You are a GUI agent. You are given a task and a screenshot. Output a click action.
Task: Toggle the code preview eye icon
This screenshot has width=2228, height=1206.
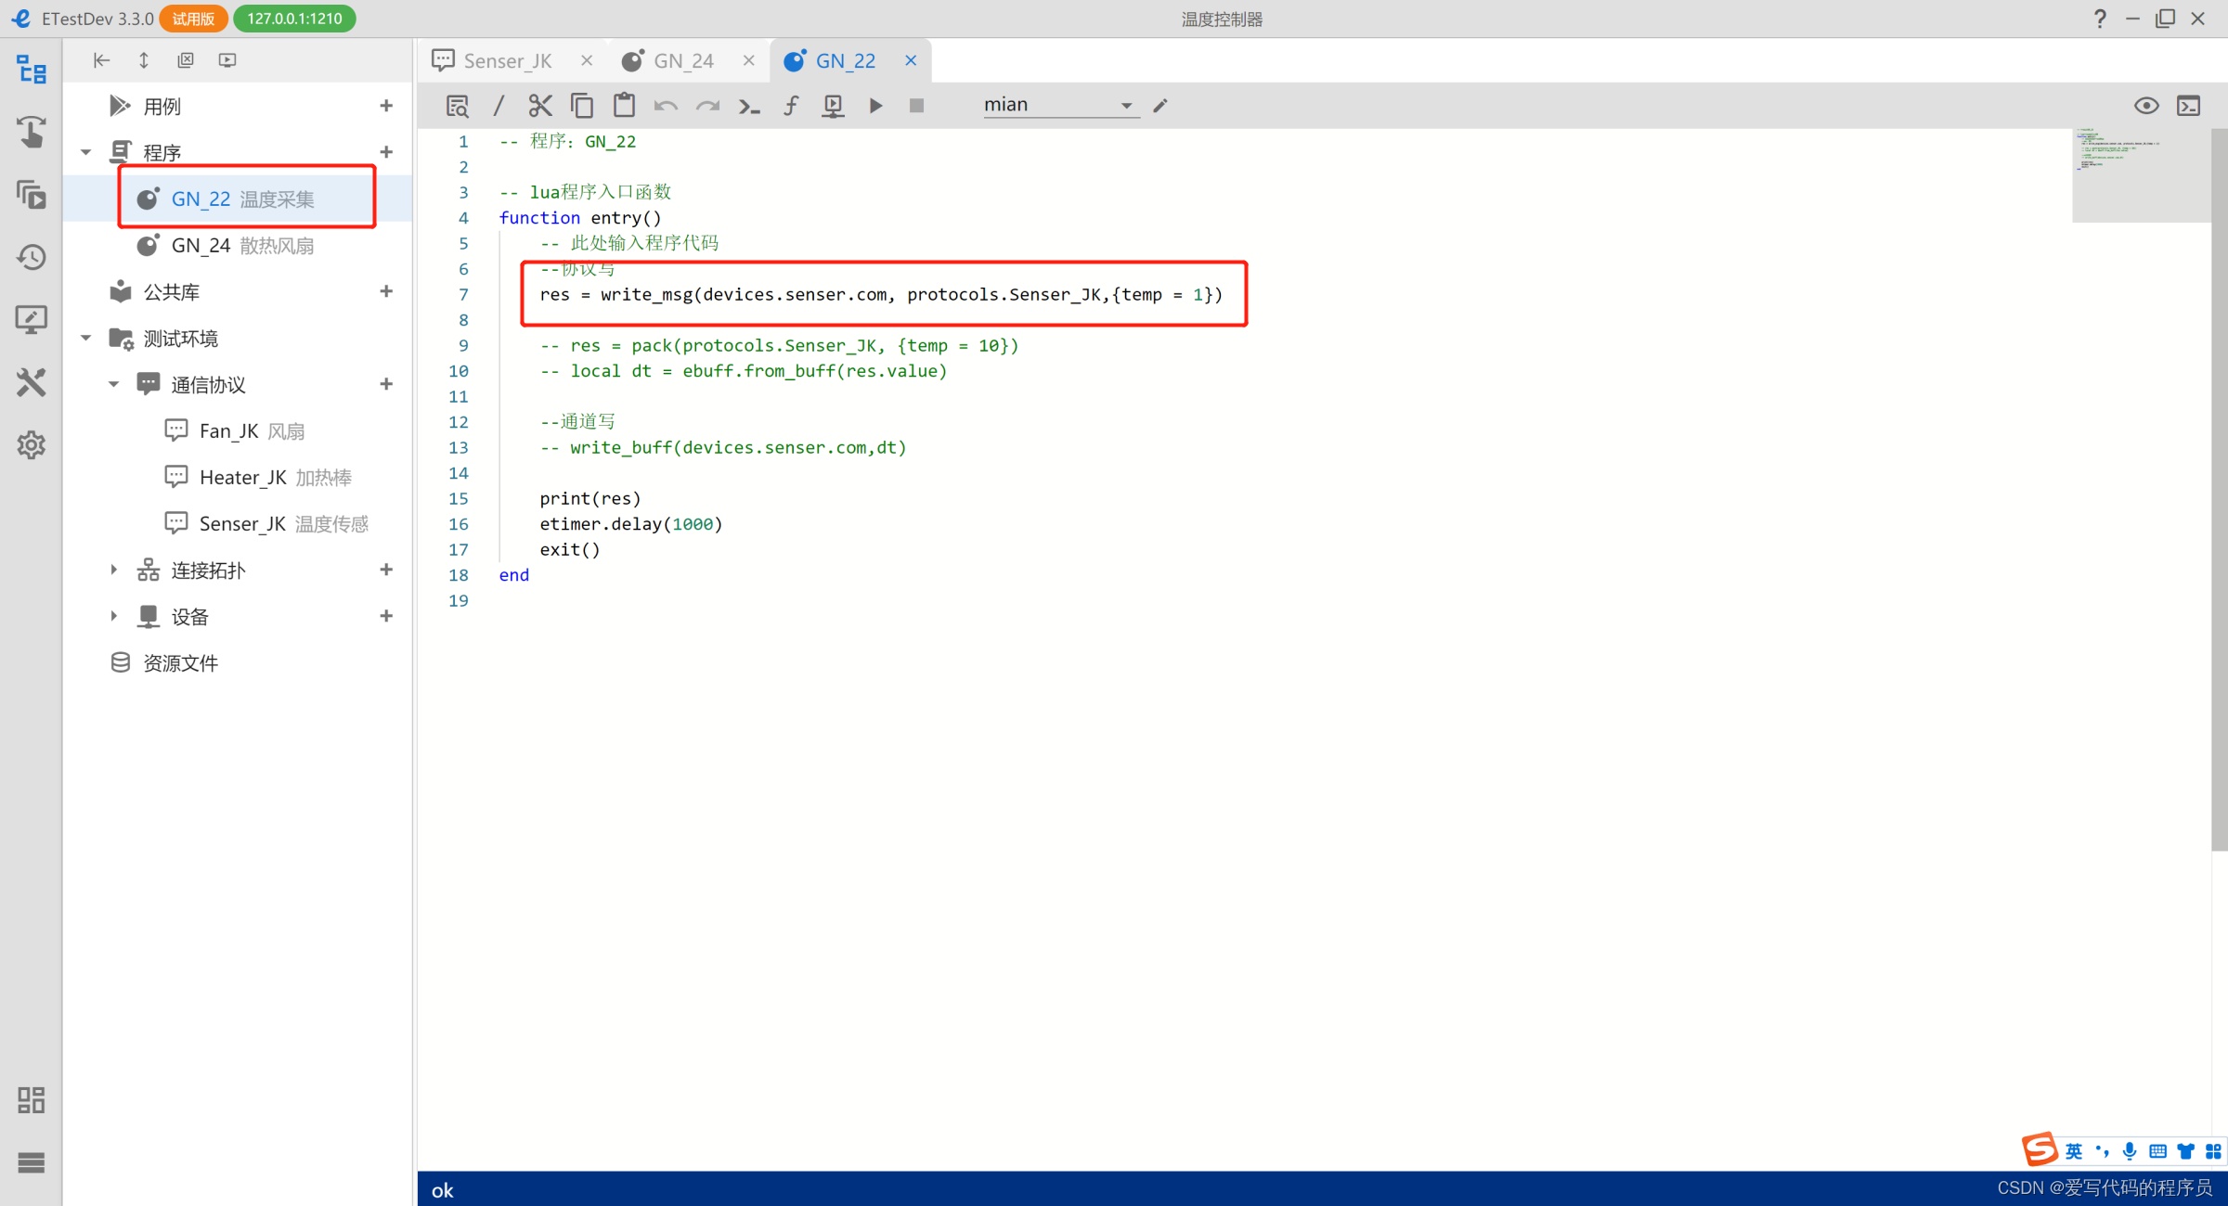pyautogui.click(x=2146, y=106)
